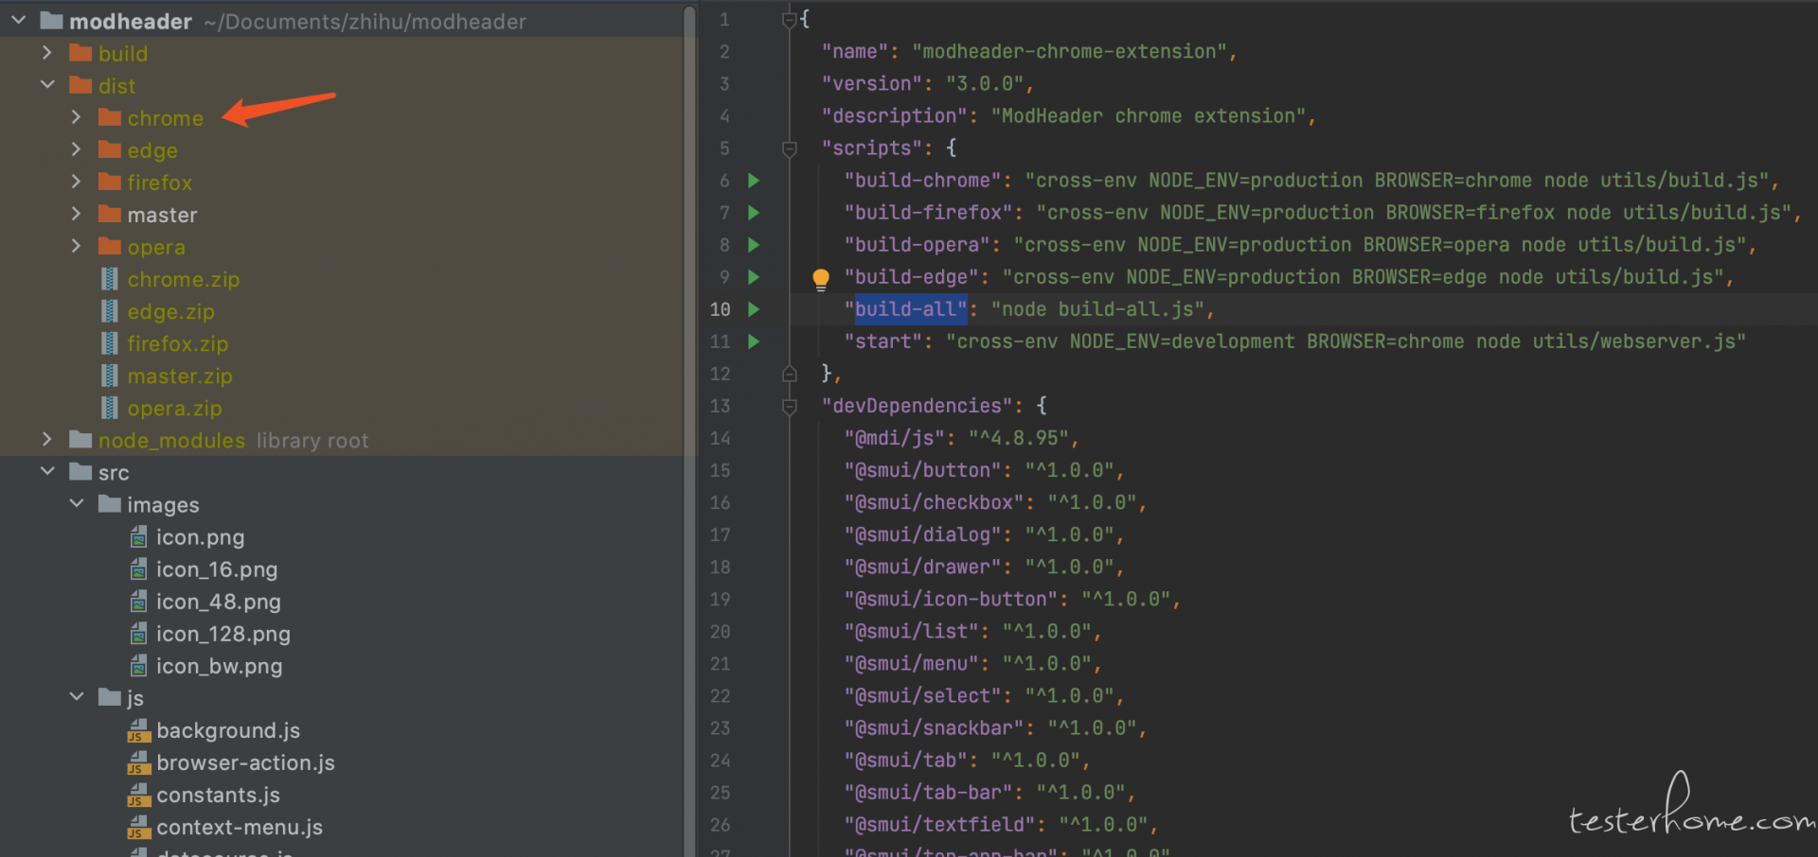
Task: Collapse the dist folder
Action: tap(47, 85)
